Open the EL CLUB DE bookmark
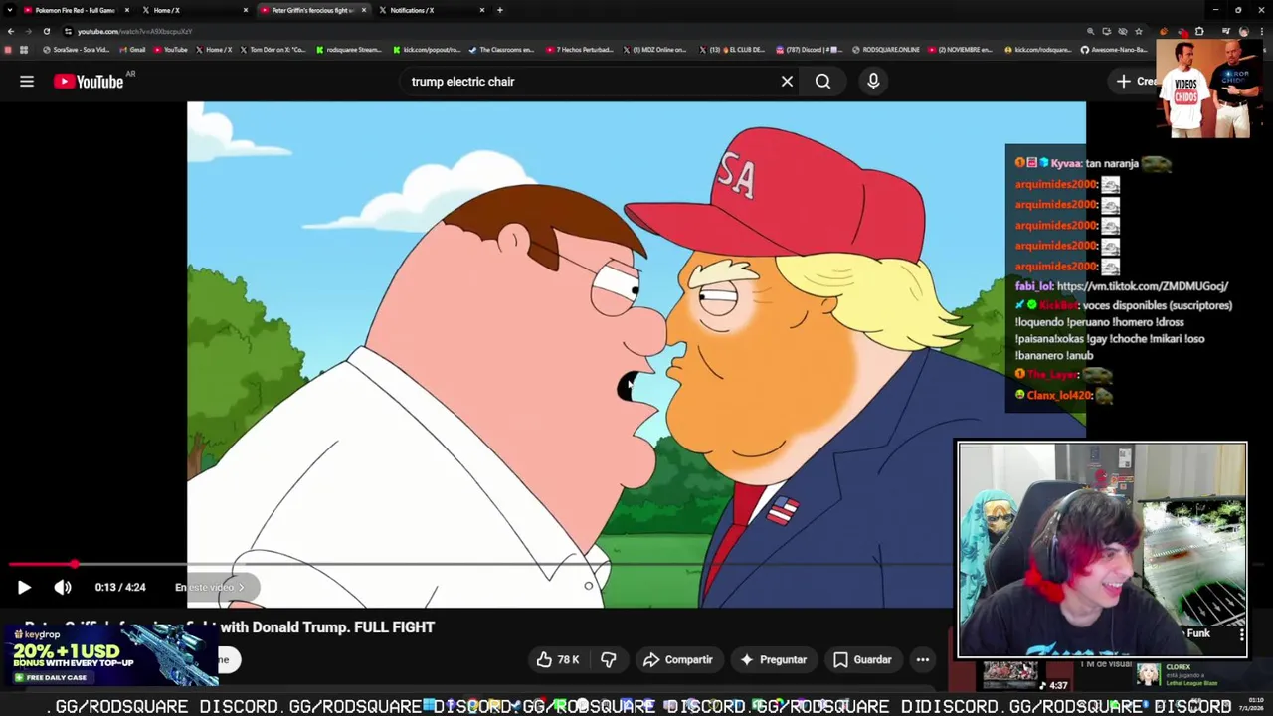Screen dimensions: 1273x716 click(x=733, y=50)
